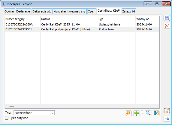Maximize the Pieczątka window
172x125 pixels.
(x=157, y=4)
